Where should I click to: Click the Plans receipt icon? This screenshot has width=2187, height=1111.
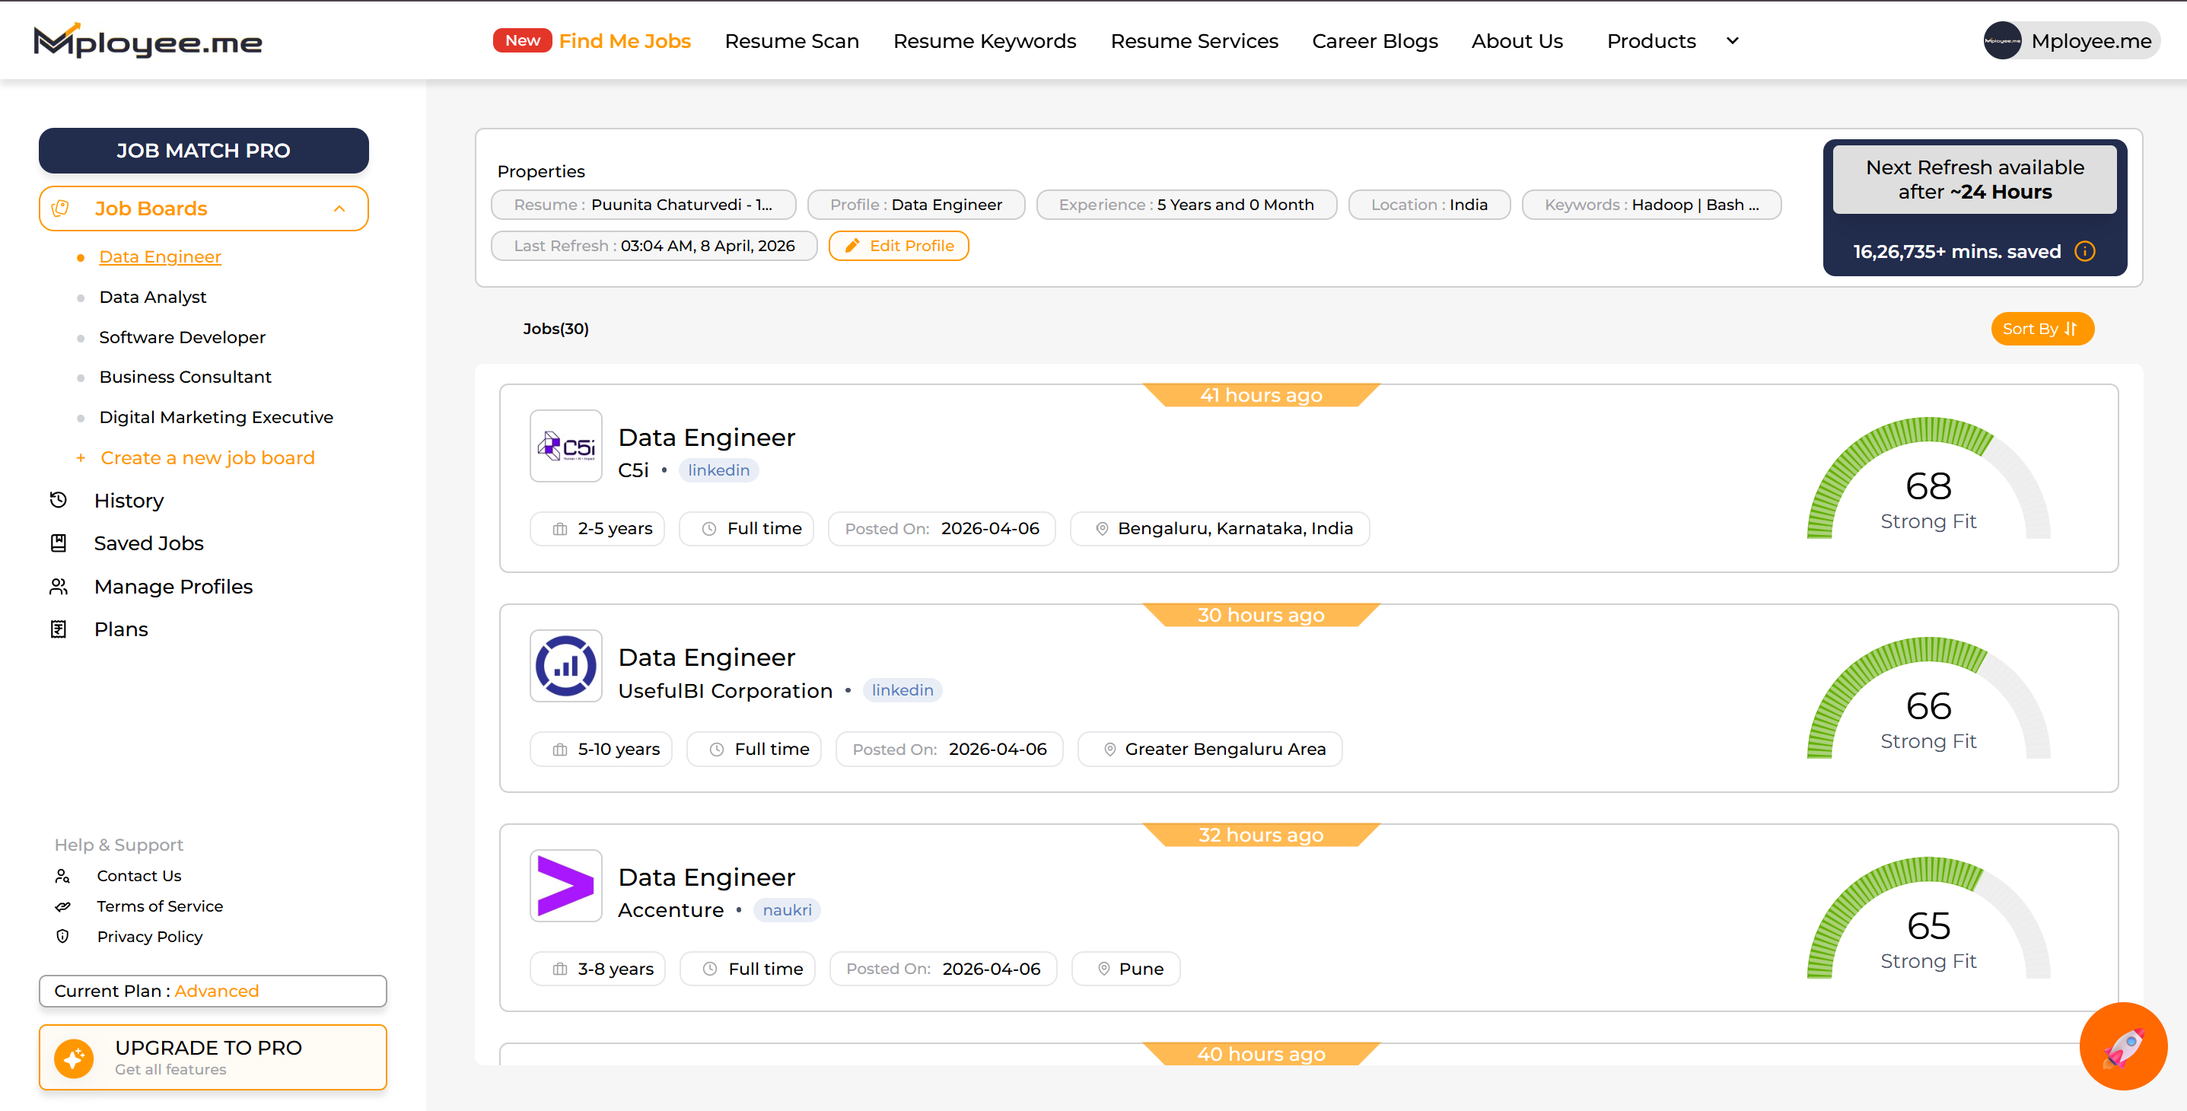pos(59,629)
